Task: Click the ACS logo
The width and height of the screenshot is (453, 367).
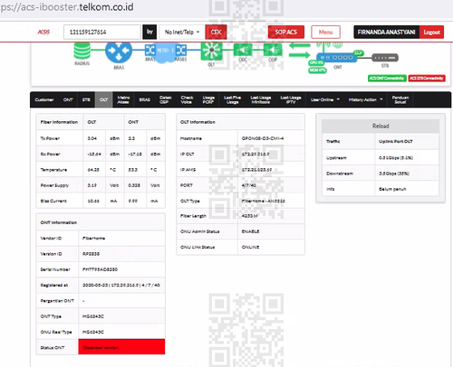Action: pyautogui.click(x=43, y=32)
